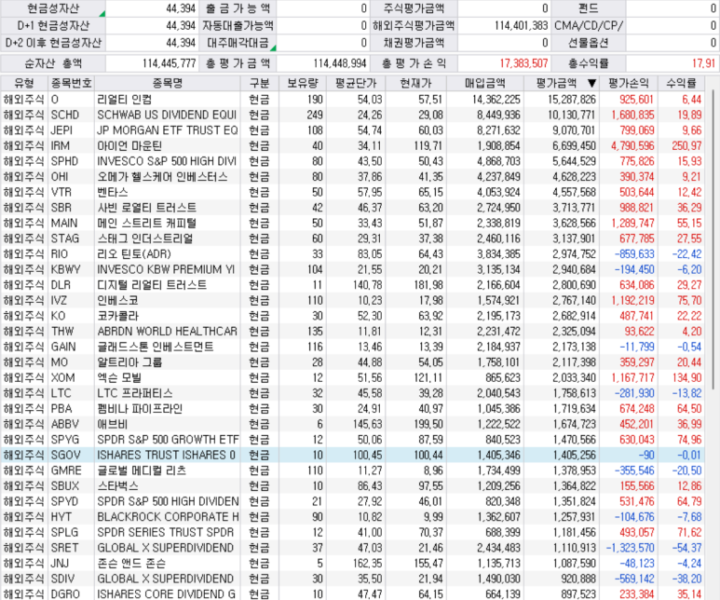The height and width of the screenshot is (600, 720).
Task: Click the 유형 column header
Action: coord(24,83)
